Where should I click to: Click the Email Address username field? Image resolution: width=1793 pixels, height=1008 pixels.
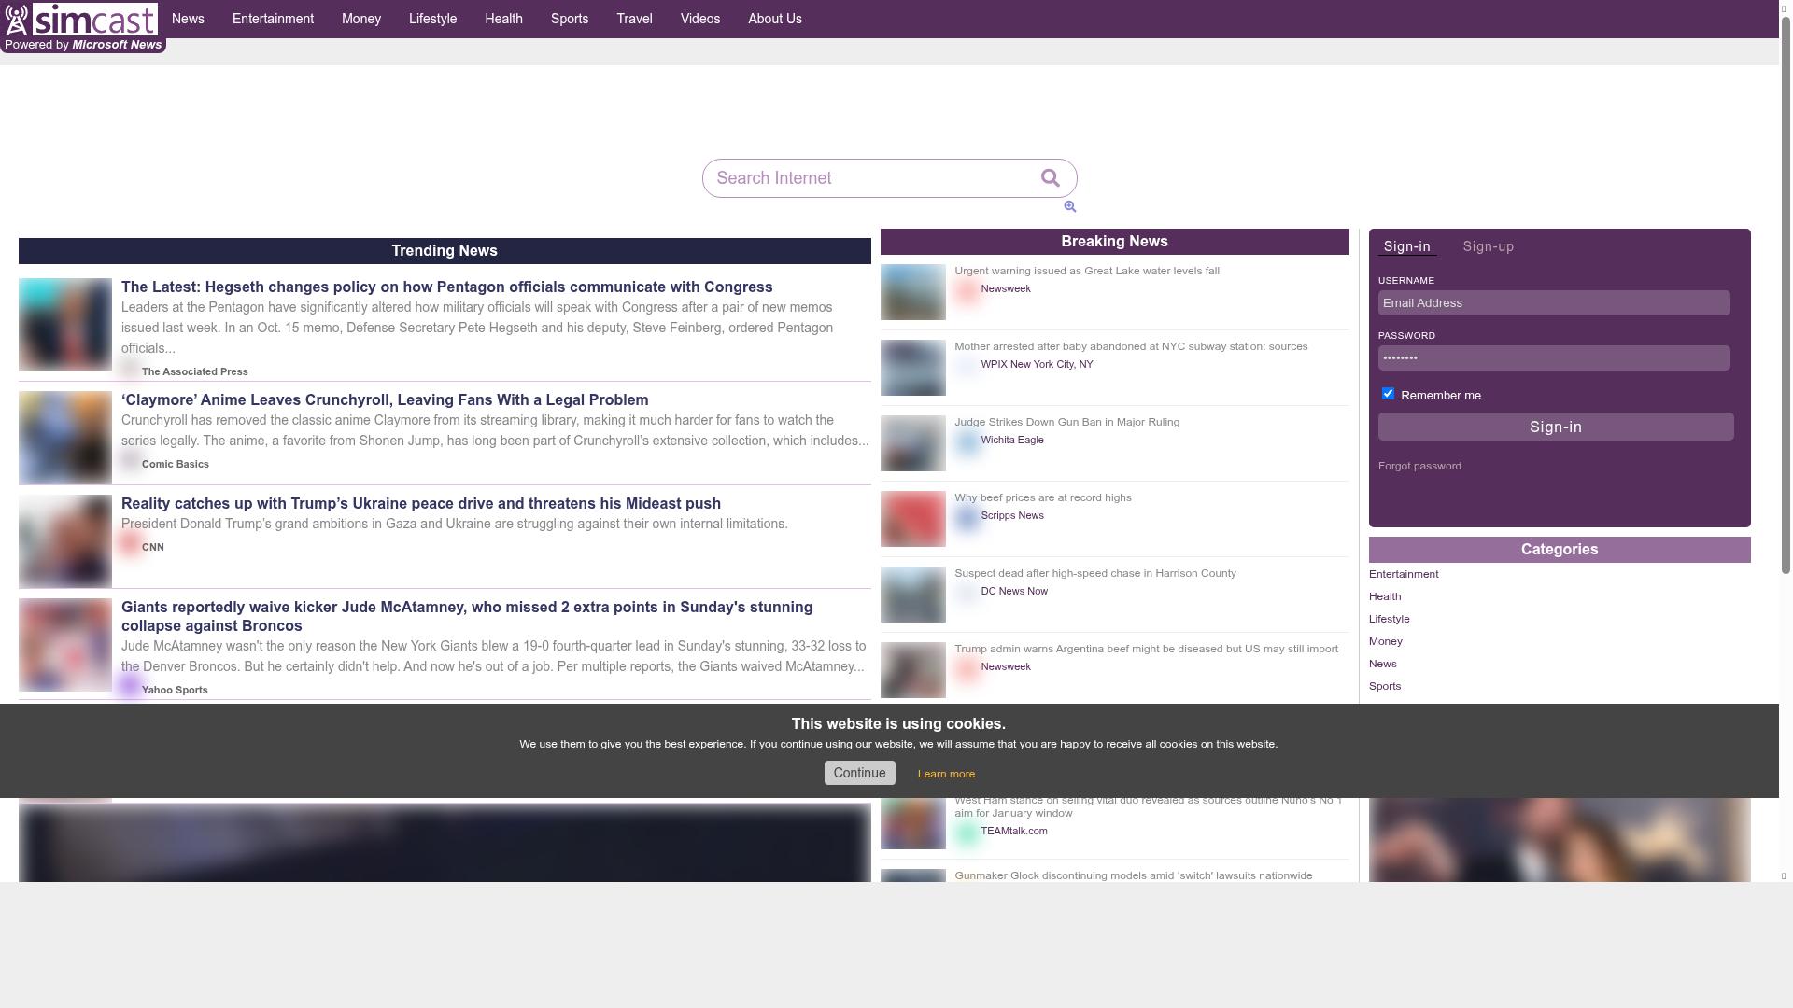click(1554, 303)
